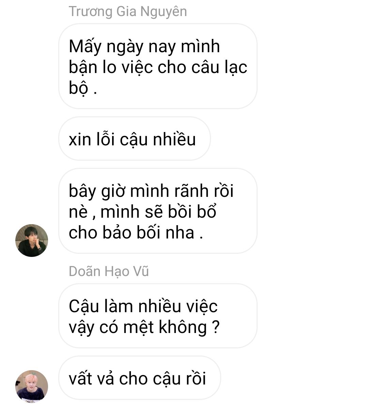Select the 'vất vả cho cậu rồi' message
Screen dimensions: 368x406
pyautogui.click(x=140, y=378)
